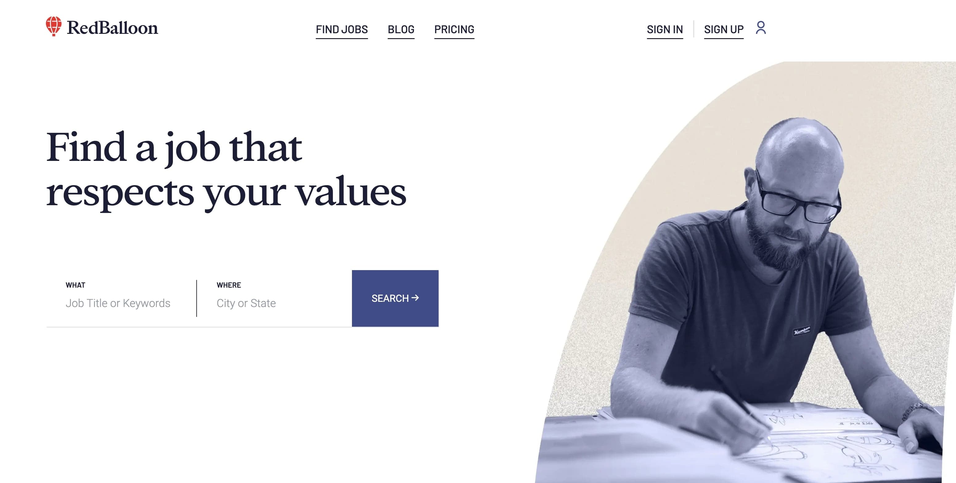Click the FIND JOBS menu item
Screen dimensions: 956x483
[x=342, y=28]
